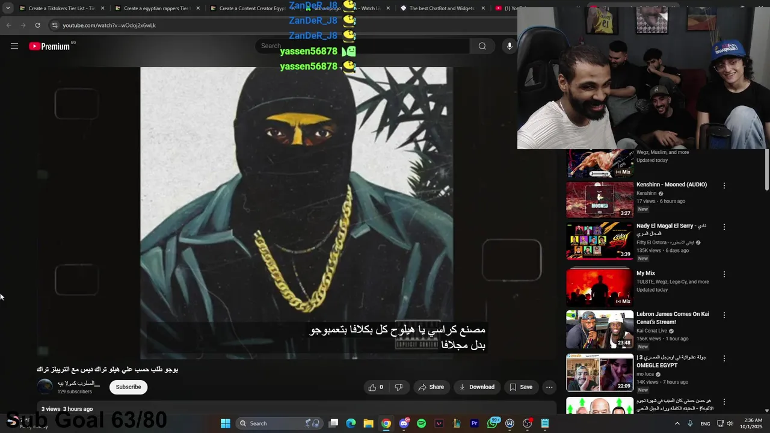Viewport: 770px width, 433px height.
Task: Open the taskbar microphone tray icon
Action: (x=690, y=423)
